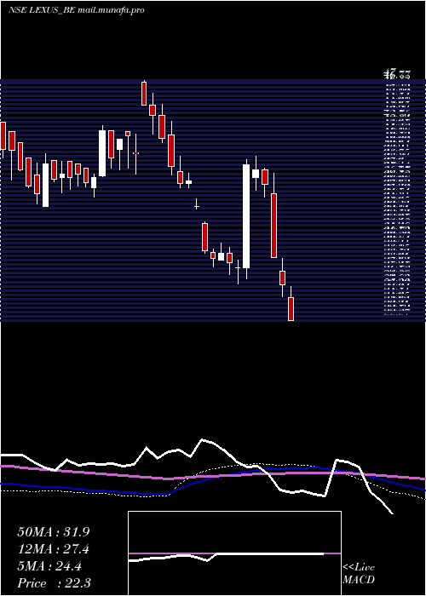Click inside the Live MACD chart box
Viewport: 426px width, 596px height.
234,553
